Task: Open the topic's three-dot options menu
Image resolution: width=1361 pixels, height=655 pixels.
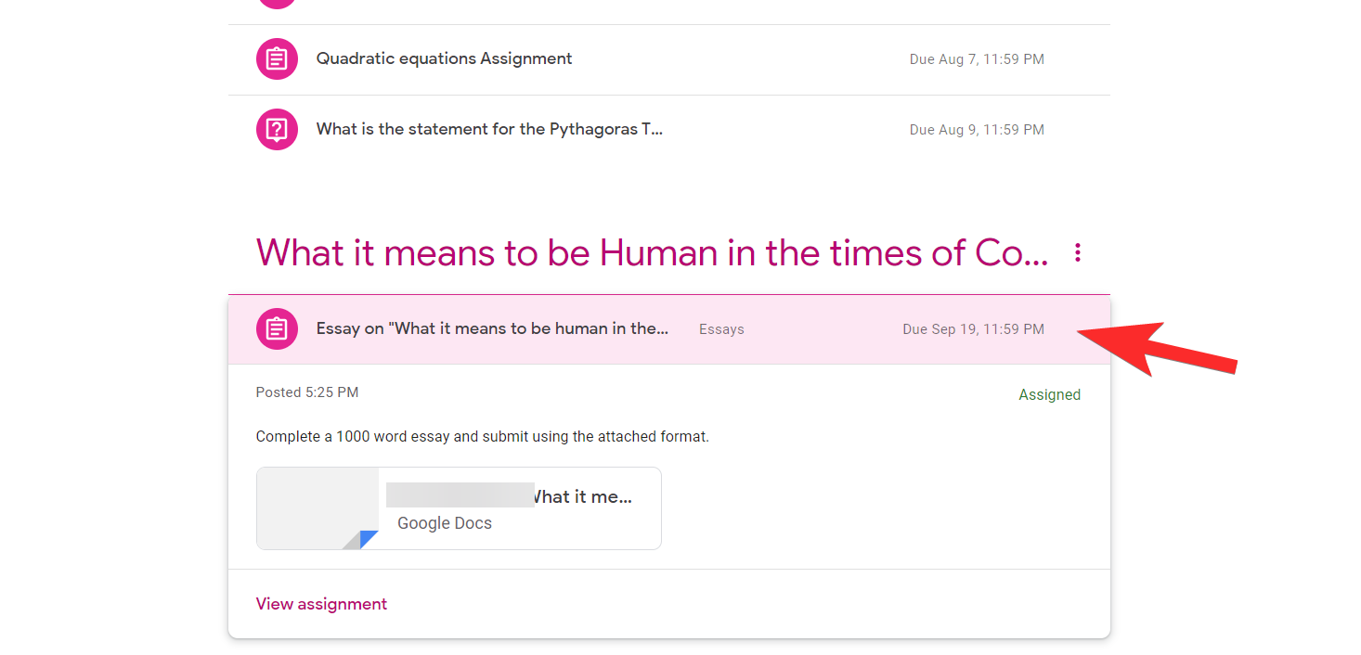Action: 1077,252
